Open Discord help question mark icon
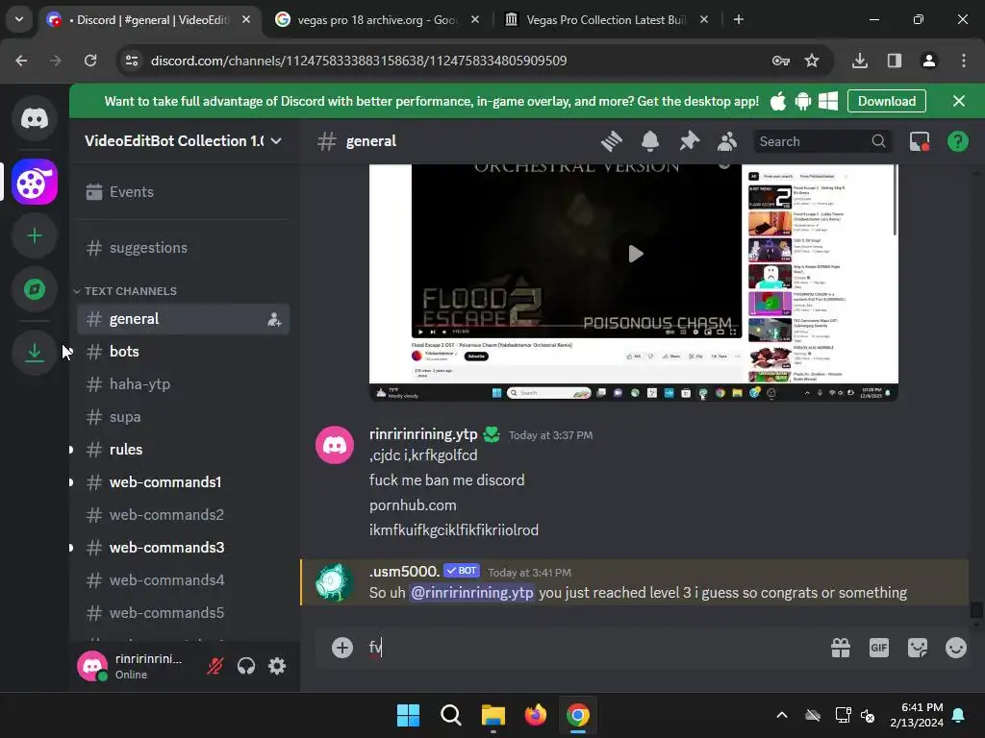Viewport: 985px width, 738px height. tap(957, 141)
